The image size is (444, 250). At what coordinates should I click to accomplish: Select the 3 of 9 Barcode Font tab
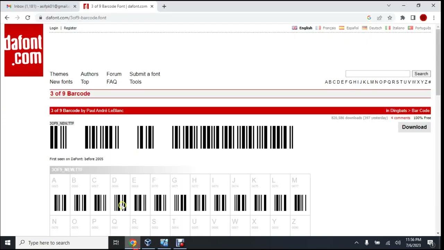click(119, 6)
